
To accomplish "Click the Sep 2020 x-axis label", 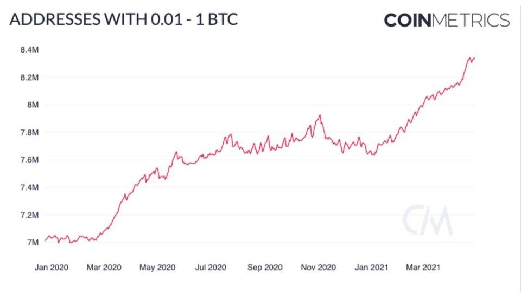I will (265, 268).
